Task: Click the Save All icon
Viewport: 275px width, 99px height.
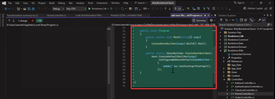Action: click(33, 9)
